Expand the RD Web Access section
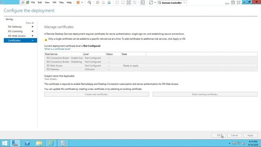The height and width of the screenshot is (147, 261). [33, 36]
